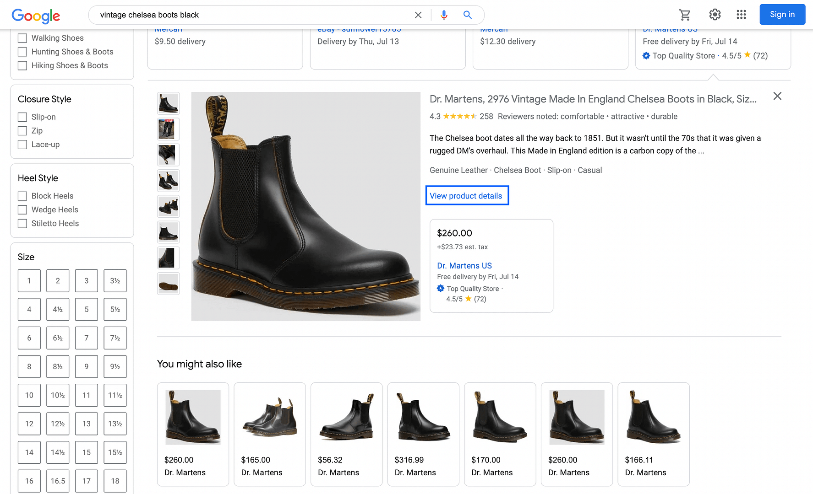
Task: Show last thumbnail of boot sole
Action: [x=169, y=284]
